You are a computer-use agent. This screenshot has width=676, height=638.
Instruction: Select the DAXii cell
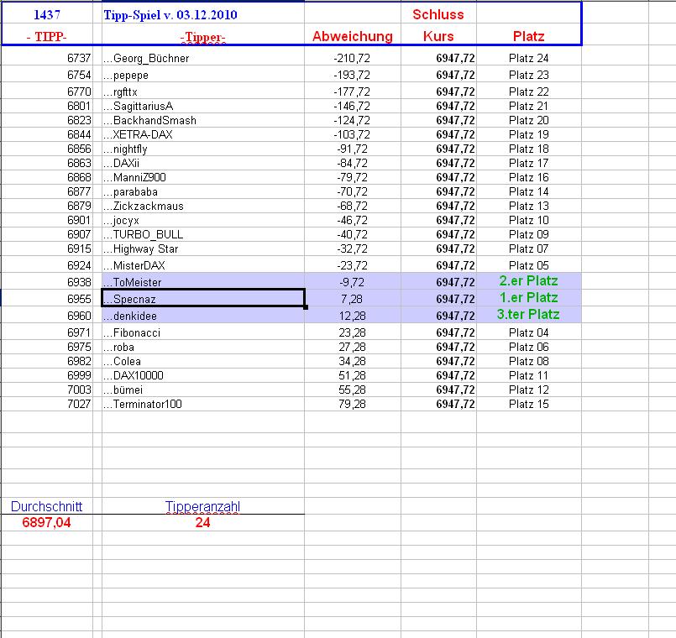point(203,163)
